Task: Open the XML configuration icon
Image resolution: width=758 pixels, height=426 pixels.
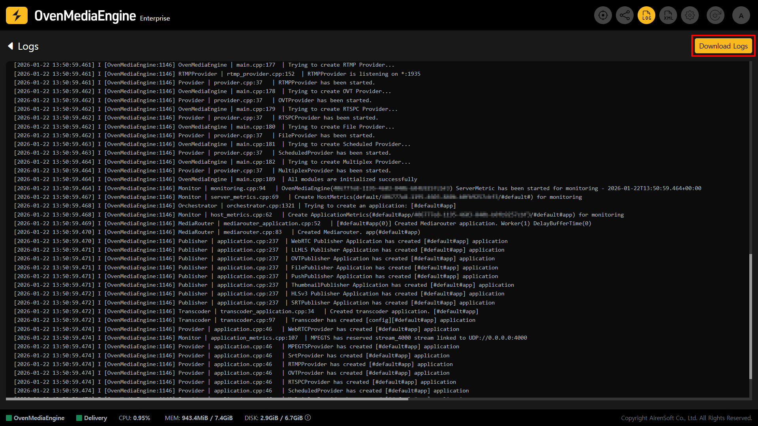Action: click(x=668, y=15)
